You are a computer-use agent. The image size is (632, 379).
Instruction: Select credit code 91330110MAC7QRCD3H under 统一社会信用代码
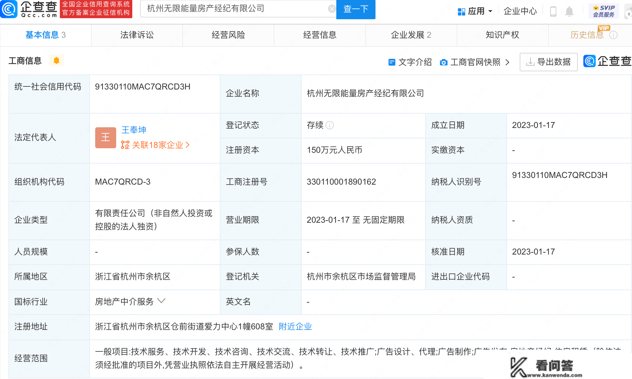coord(143,87)
